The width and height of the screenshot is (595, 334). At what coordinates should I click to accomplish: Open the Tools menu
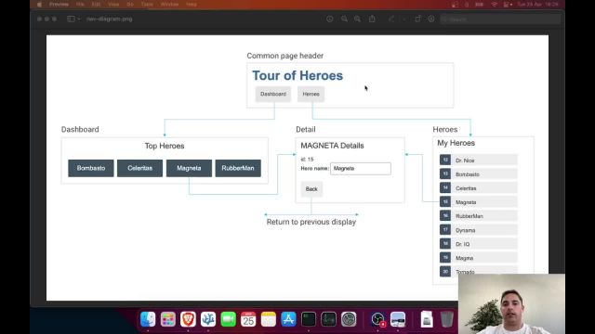[147, 5]
